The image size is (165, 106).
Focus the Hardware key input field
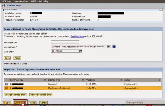[x=65, y=42]
